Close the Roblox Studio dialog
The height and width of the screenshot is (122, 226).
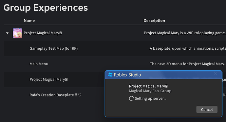pyautogui.click(x=216, y=73)
